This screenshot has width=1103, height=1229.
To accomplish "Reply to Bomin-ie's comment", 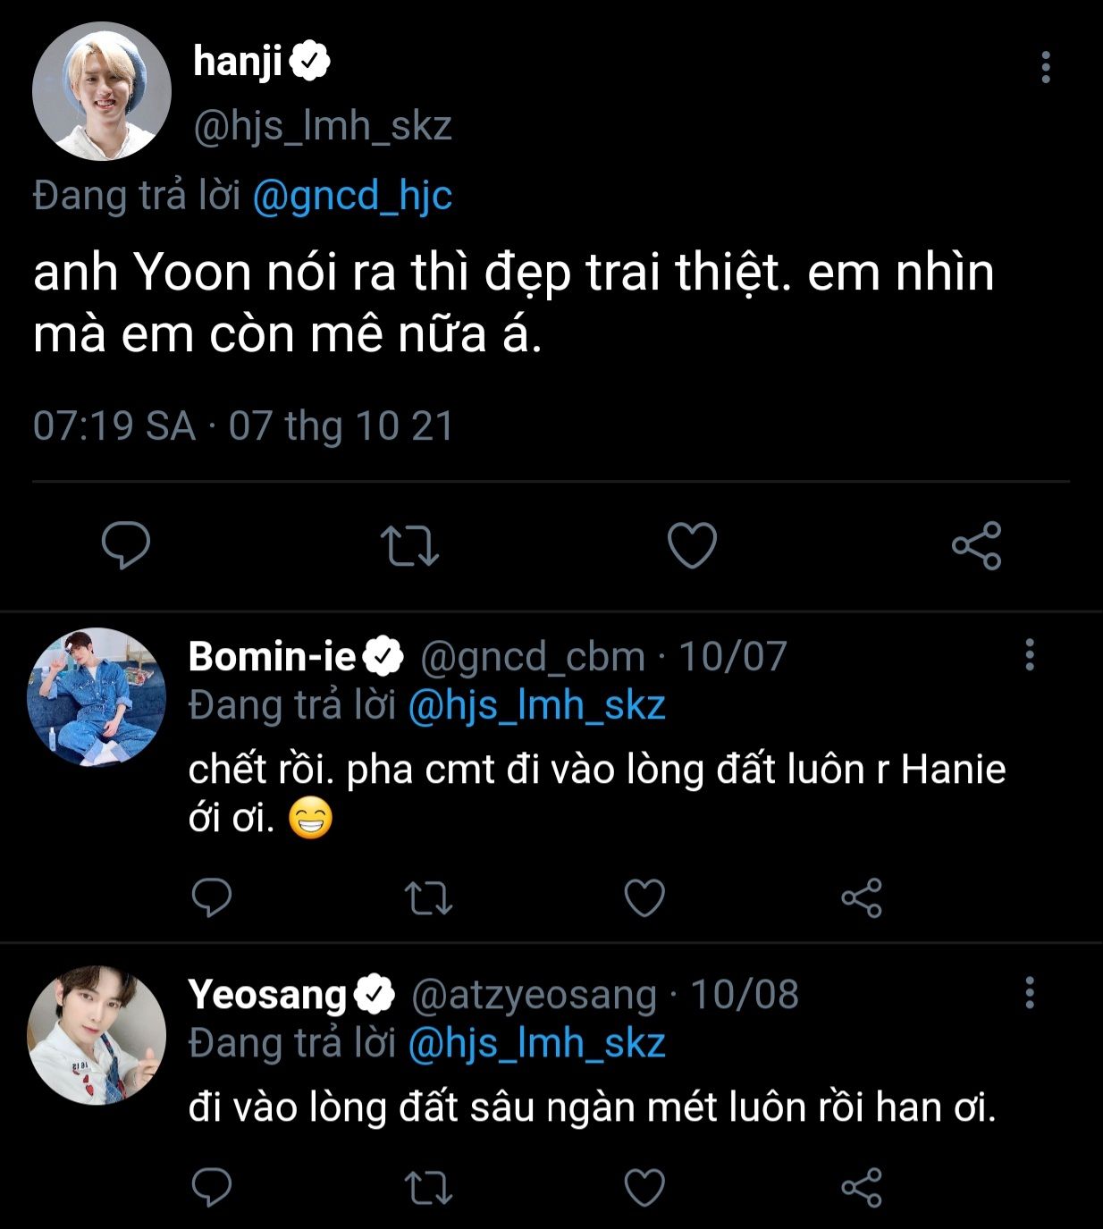I will point(212,897).
